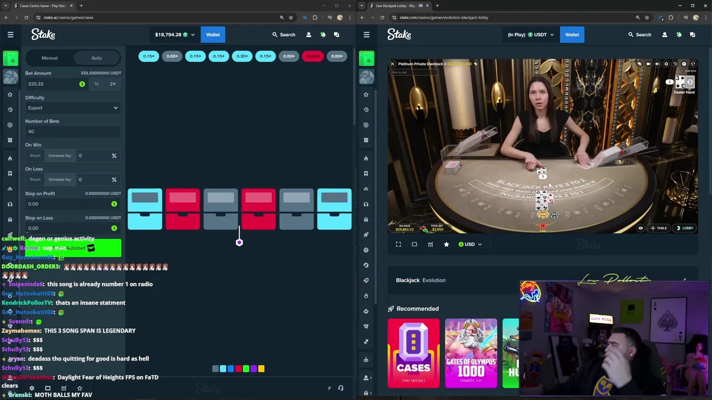Open USD display currency dropdown
The height and width of the screenshot is (400, 712).
click(x=470, y=244)
